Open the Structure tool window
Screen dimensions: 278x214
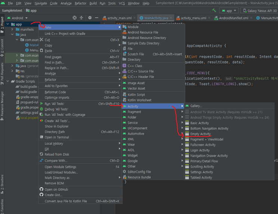click(x=2, y=184)
